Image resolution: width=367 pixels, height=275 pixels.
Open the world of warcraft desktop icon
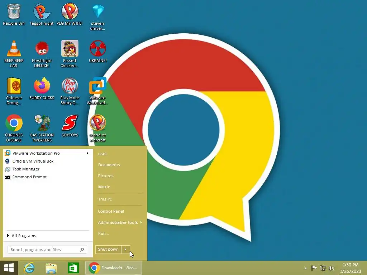click(x=97, y=128)
